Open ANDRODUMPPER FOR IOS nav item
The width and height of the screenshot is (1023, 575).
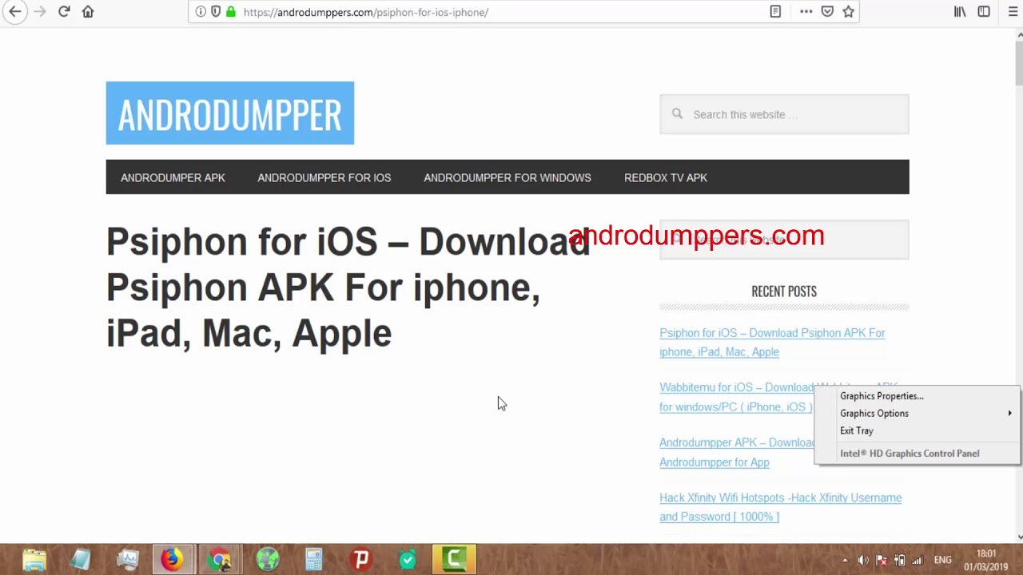click(x=324, y=177)
